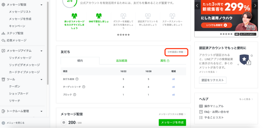
Task: Go to previous banner slide arrow
Action: (197, 6)
